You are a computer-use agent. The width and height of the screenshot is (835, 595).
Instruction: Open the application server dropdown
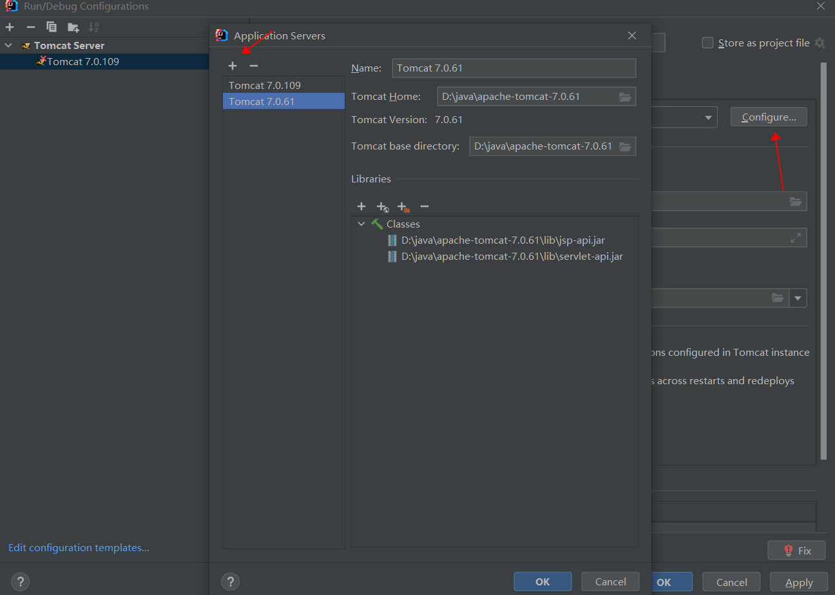click(709, 117)
